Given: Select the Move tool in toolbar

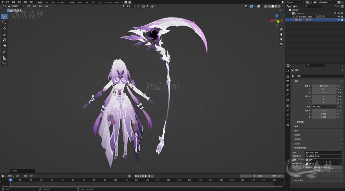Looking at the screenshot, I should point(4,29).
